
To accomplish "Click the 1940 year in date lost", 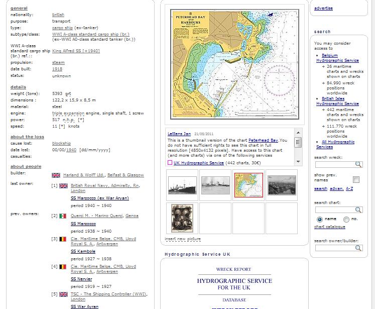I will 71,150.
